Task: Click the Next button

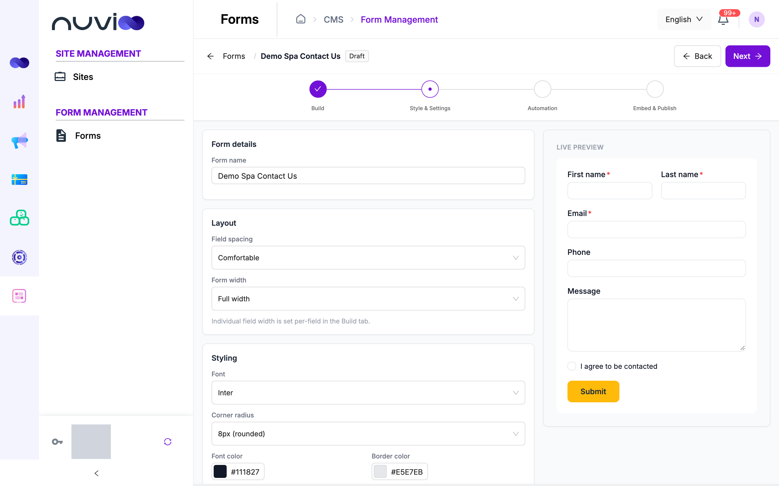Action: [x=747, y=56]
